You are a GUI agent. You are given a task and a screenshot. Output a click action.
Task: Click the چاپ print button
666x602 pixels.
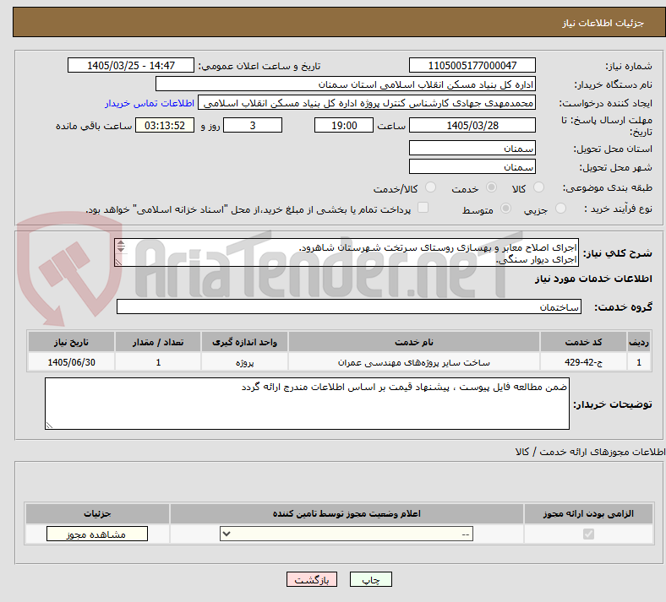pyautogui.click(x=371, y=579)
